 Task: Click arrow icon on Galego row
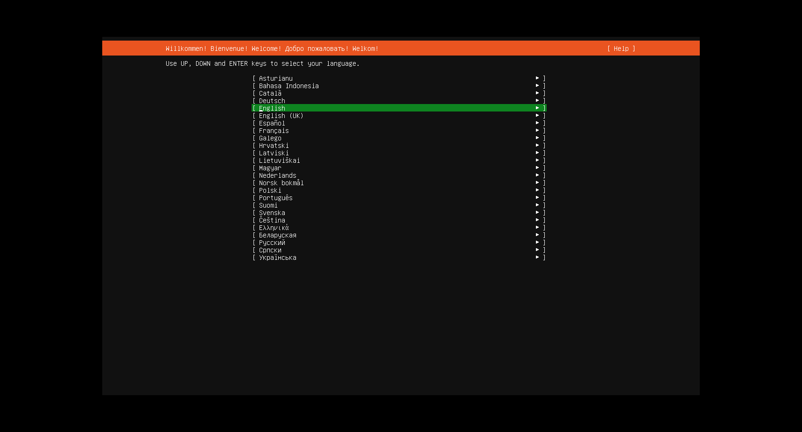pos(537,138)
